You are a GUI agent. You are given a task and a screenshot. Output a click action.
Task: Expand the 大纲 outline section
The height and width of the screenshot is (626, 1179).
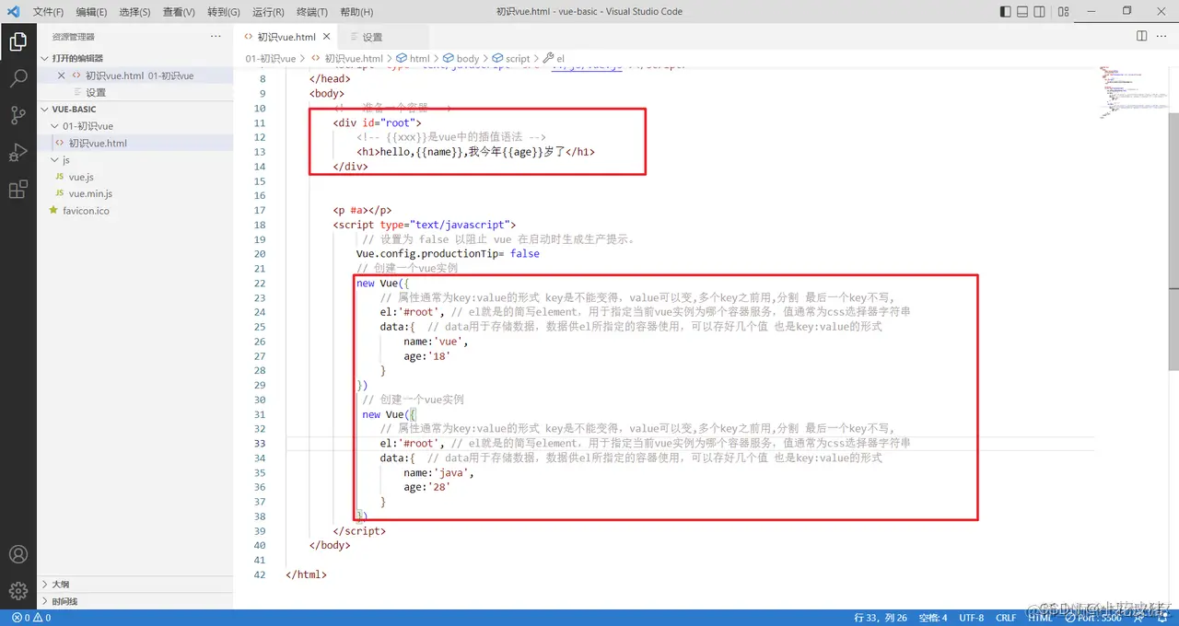[x=45, y=584]
